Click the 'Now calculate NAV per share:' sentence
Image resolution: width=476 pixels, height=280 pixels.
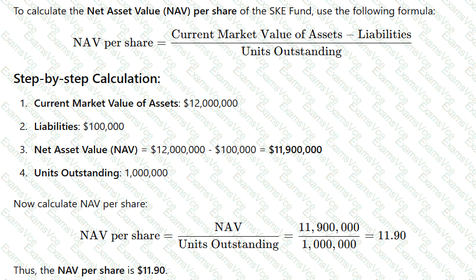coord(81,204)
